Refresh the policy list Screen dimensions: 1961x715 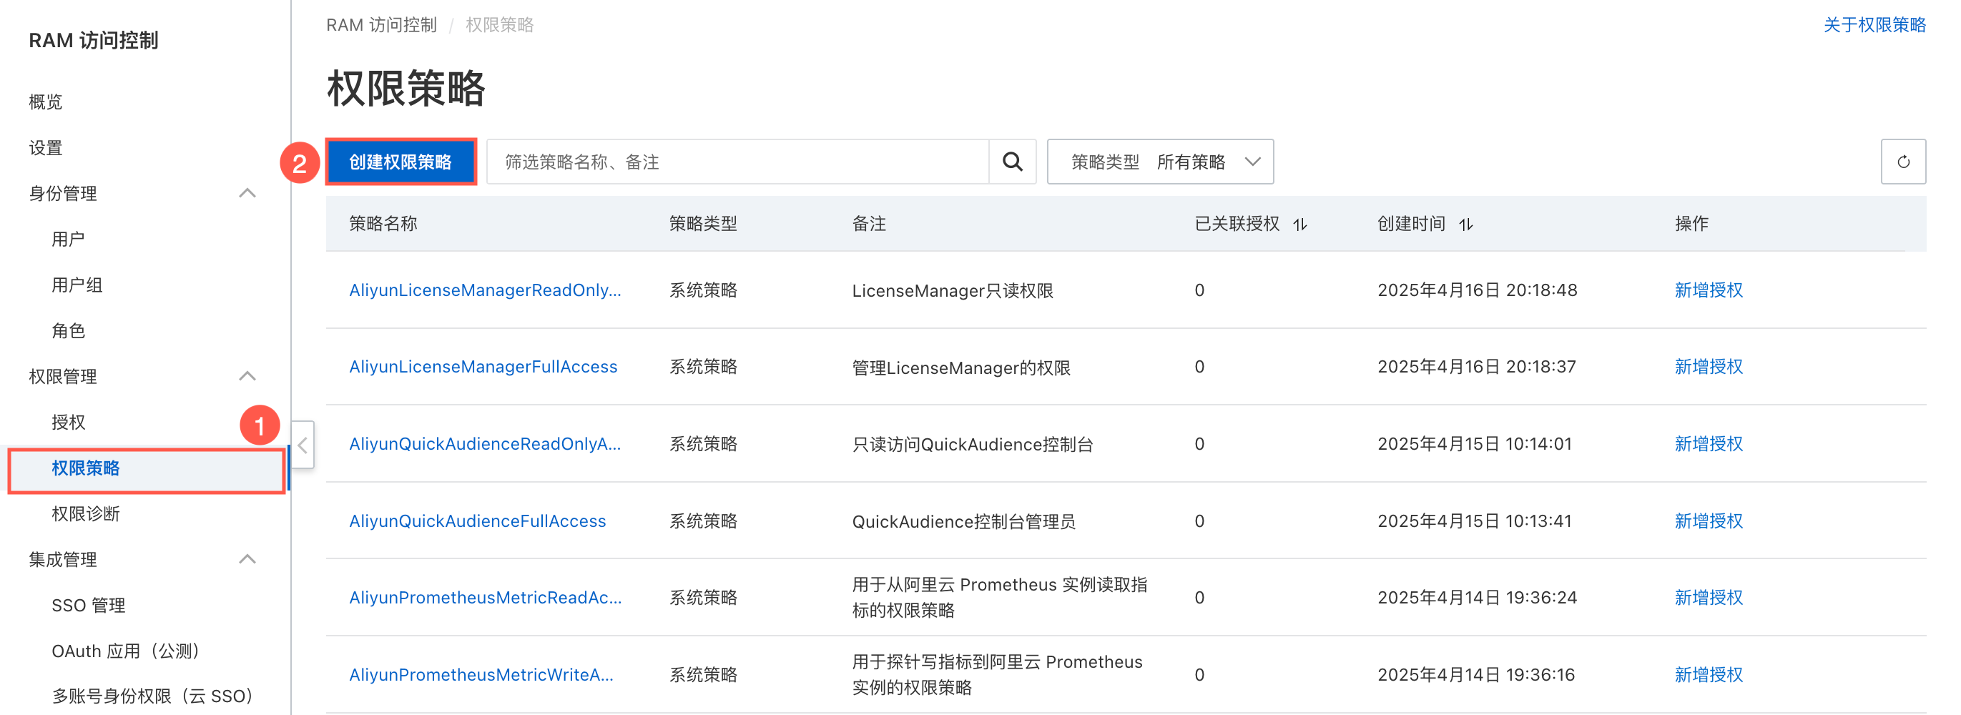click(x=1902, y=162)
